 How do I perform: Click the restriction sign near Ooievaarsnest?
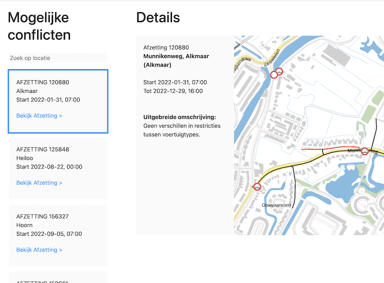[x=257, y=186]
